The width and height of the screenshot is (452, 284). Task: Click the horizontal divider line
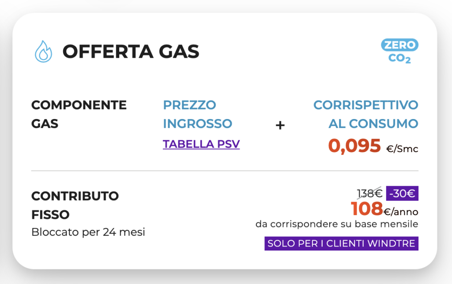pyautogui.click(x=225, y=171)
